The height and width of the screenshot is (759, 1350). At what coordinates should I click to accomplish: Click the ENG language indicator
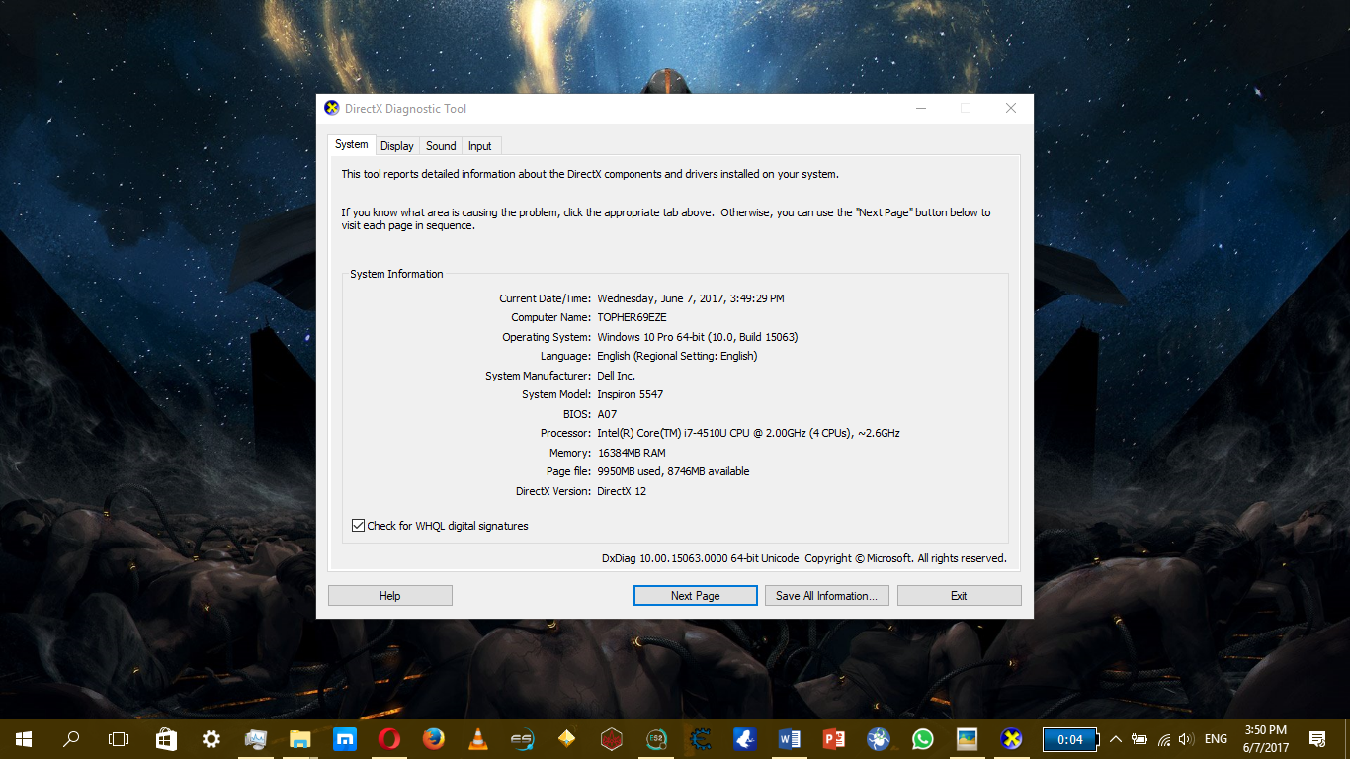1216,739
